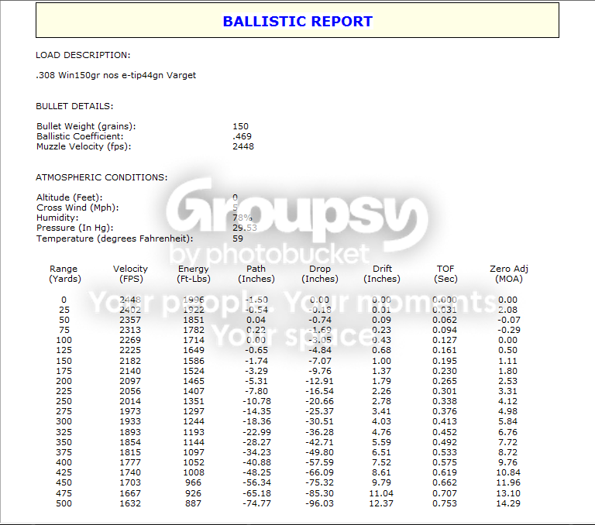Click TOF value 0.575

445,462
